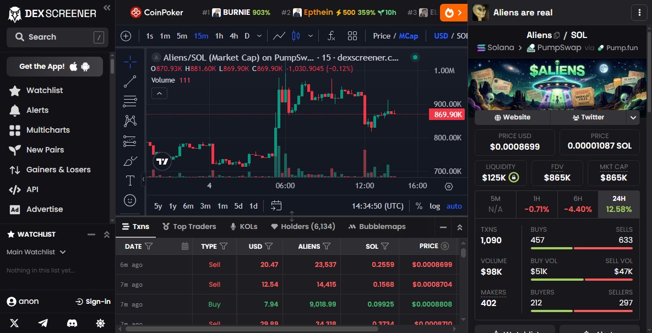Select the crosshair cursor tool
Image resolution: width=652 pixels, height=333 pixels.
[130, 62]
